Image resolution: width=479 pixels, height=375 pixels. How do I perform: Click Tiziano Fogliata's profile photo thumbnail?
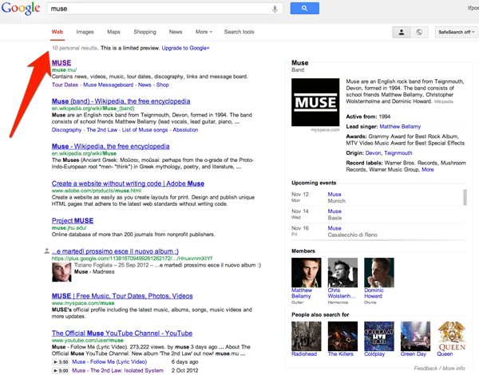tap(61, 272)
